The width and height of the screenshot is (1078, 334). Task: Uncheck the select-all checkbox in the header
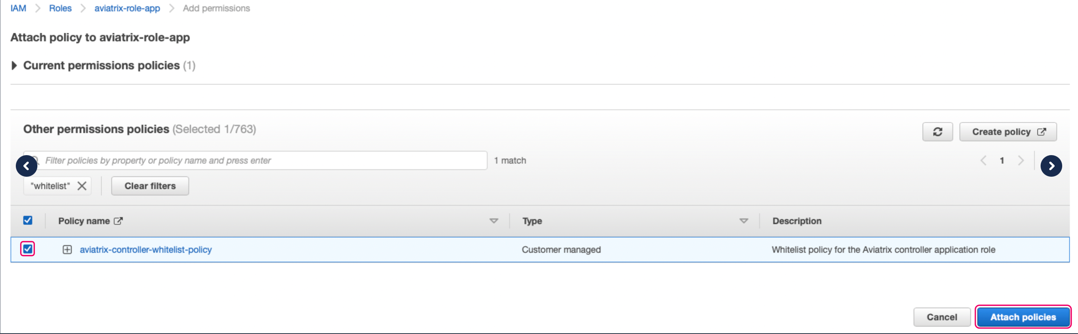pyautogui.click(x=28, y=220)
